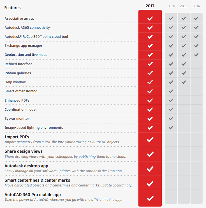
Task: Click the Smart centerlines & center marks heading
Action: tap(37, 180)
